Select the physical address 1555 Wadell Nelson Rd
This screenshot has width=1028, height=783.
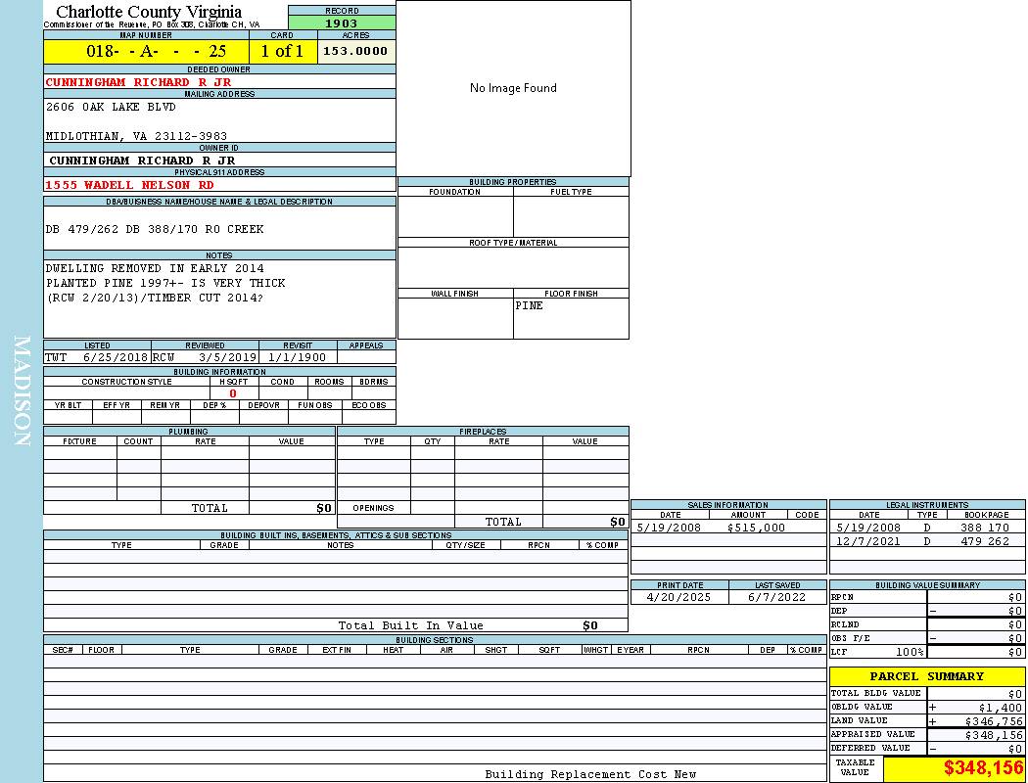129,185
